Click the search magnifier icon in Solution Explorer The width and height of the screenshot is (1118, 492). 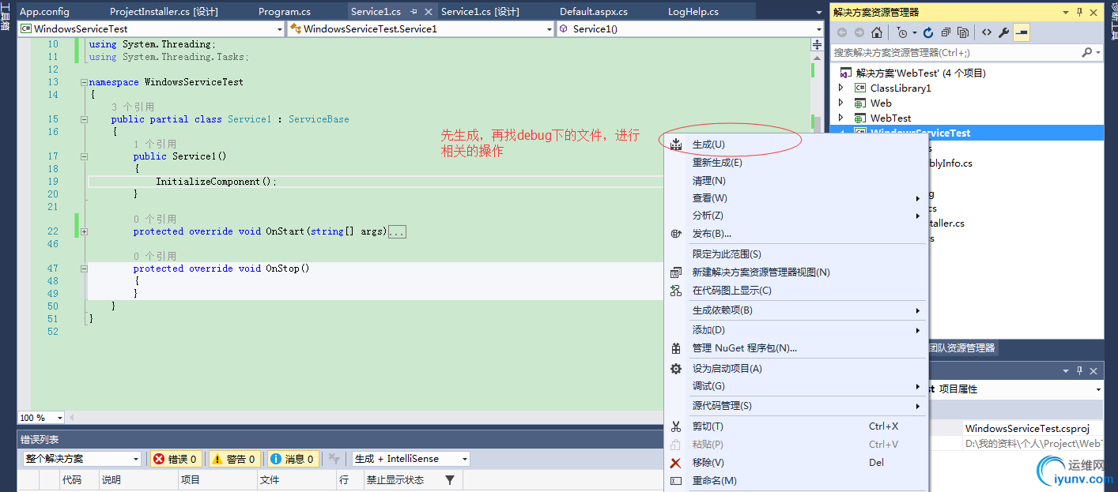[1087, 52]
